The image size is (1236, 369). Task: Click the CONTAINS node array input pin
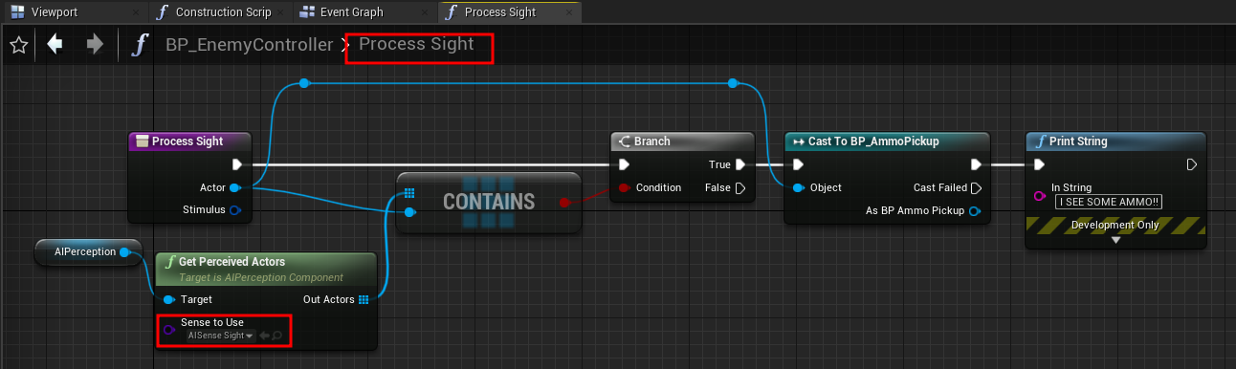[x=409, y=193]
